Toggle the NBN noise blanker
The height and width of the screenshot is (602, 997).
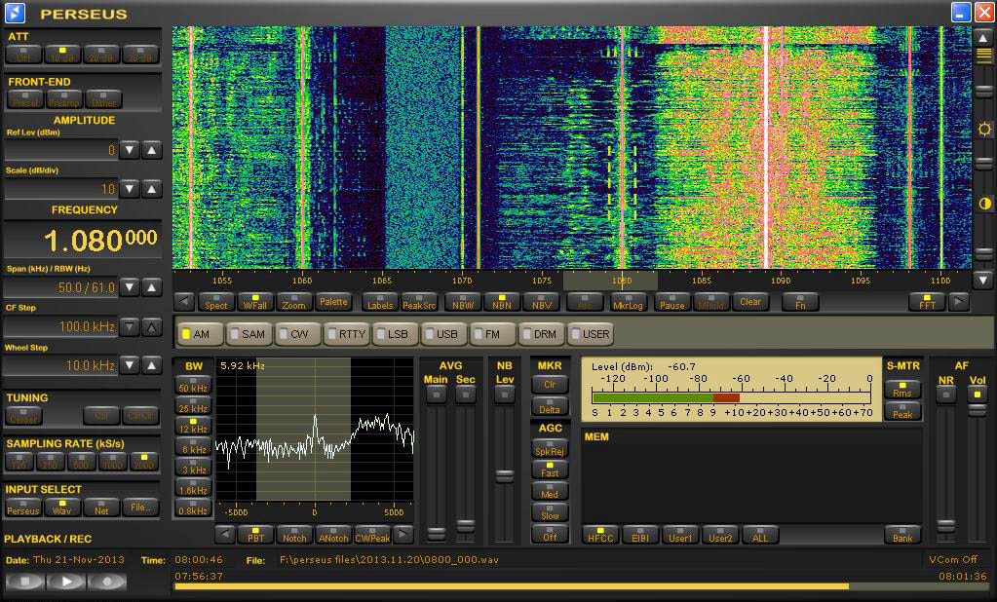502,302
